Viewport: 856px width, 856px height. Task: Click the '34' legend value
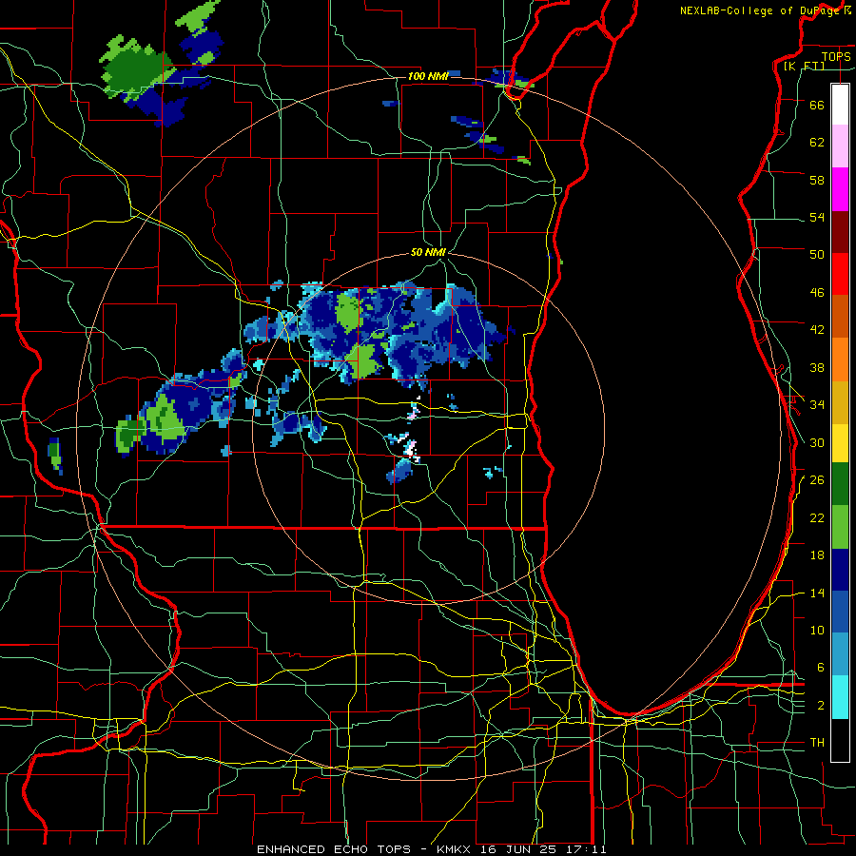pyautogui.click(x=817, y=404)
